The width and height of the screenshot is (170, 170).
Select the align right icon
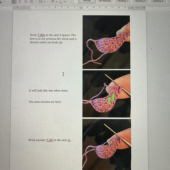click(x=25, y=1)
